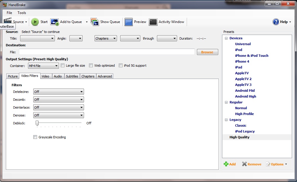
Task: Click the HandBrake app icon in title bar
Action: pyautogui.click(x=5, y=5)
